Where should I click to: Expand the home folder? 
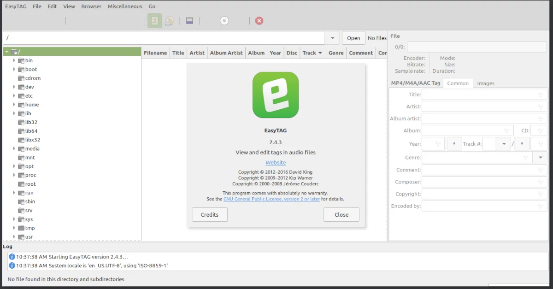[x=14, y=105]
